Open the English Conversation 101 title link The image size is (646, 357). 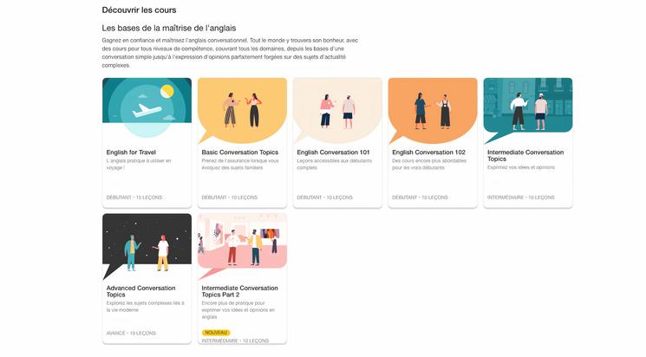332,153
